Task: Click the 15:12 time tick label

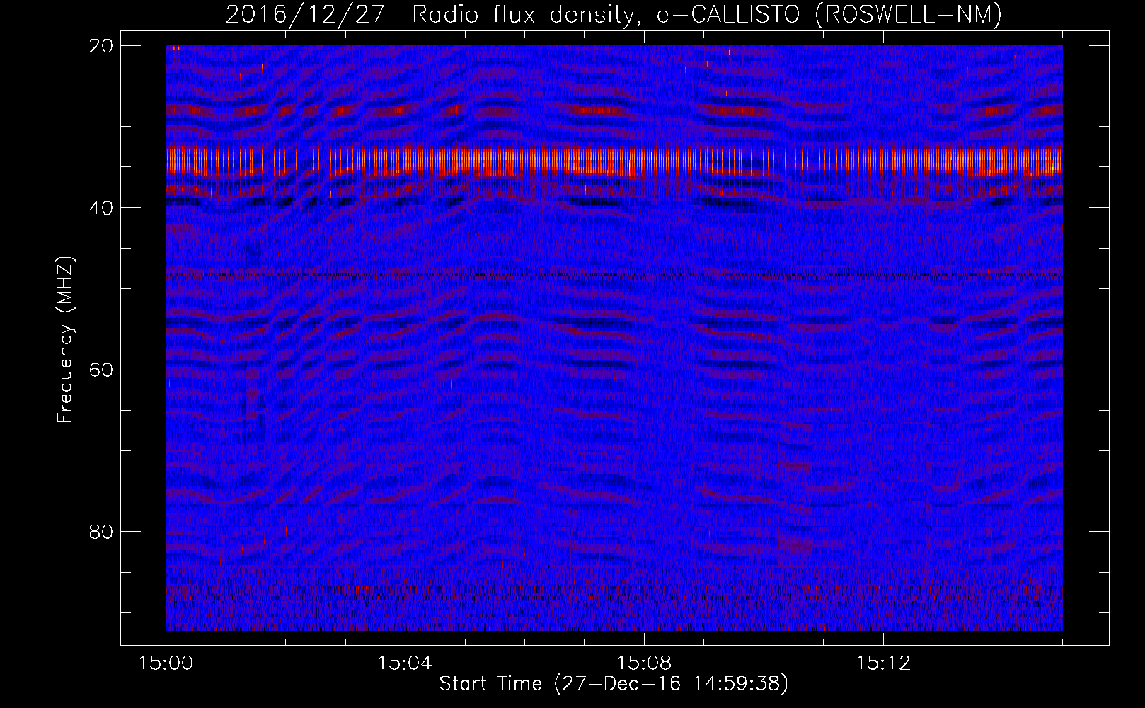Action: click(883, 663)
